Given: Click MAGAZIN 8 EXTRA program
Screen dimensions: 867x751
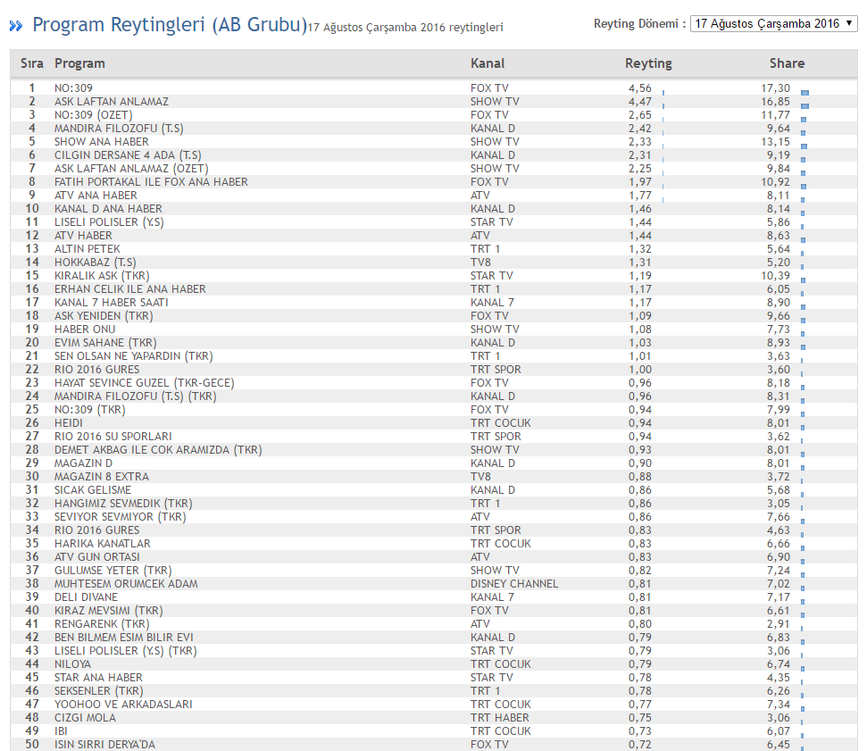Looking at the screenshot, I should click(101, 477).
